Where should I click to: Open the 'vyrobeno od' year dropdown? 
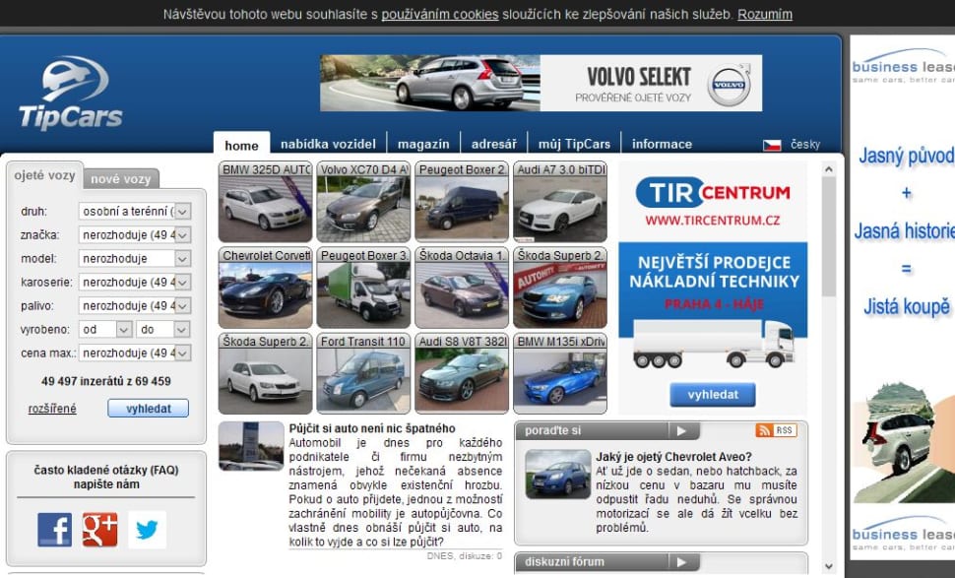(105, 330)
